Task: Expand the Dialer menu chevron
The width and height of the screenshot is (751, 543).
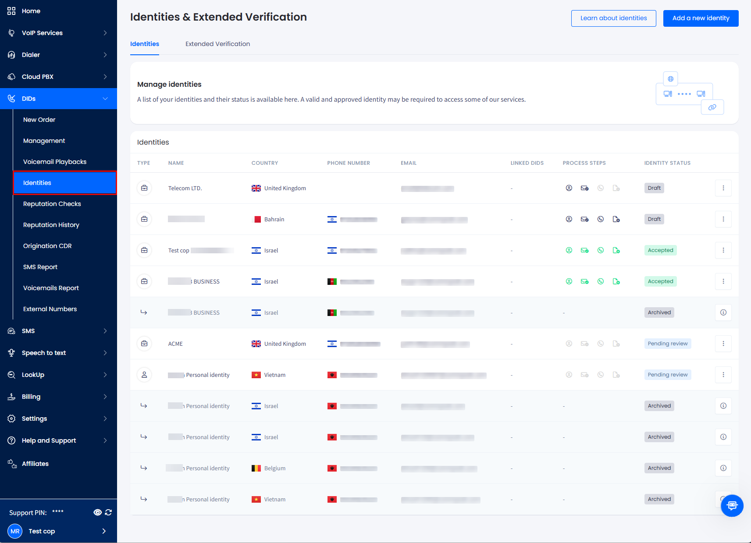Action: coord(105,55)
